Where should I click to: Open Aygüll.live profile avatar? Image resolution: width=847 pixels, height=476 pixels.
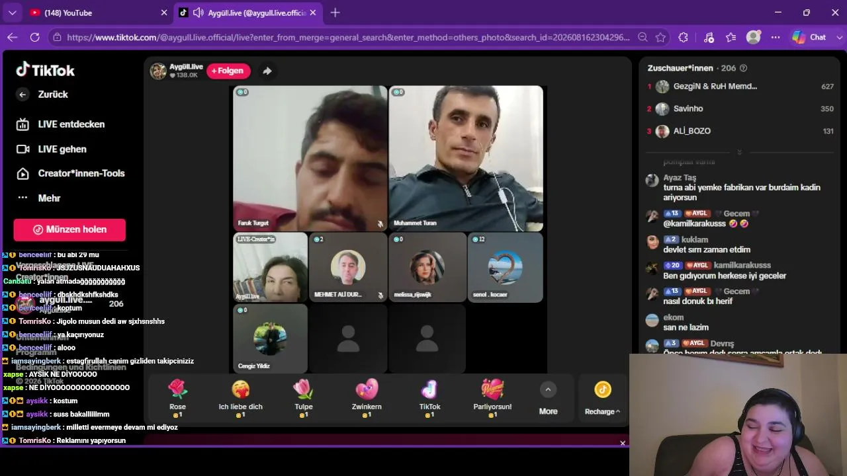pos(158,71)
